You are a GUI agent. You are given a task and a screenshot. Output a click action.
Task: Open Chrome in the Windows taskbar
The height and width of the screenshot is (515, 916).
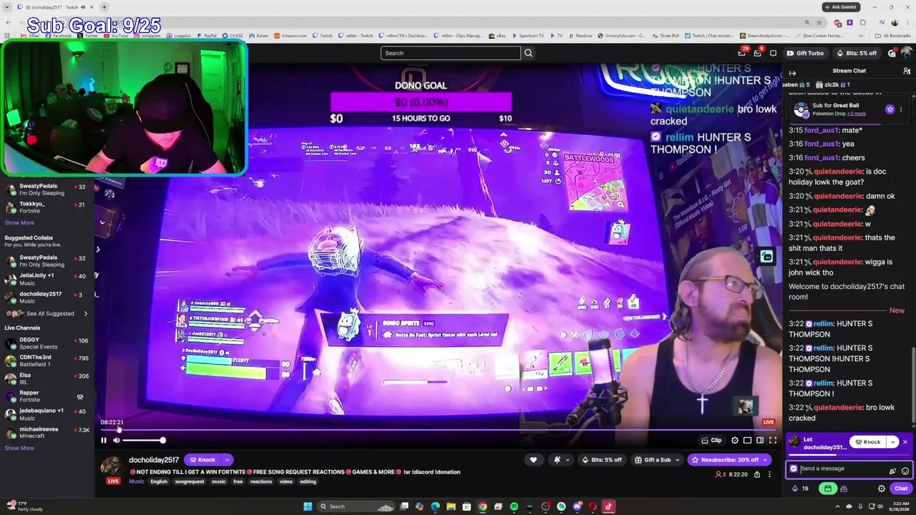[482, 506]
